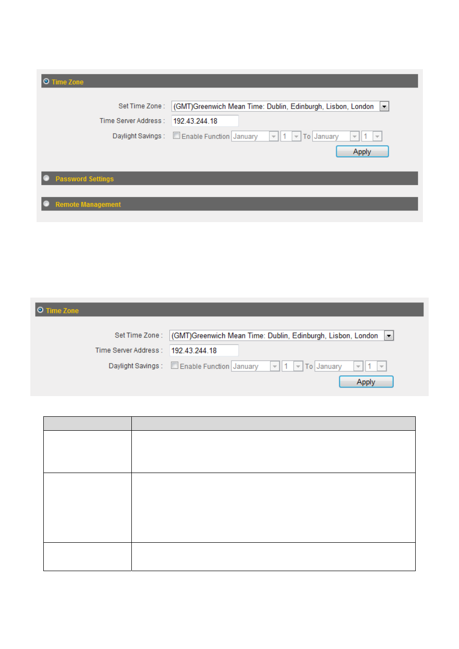Image resolution: width=459 pixels, height=649 pixels.
Task: Open daylight savings start month dropdown in upper panel
Action: [255, 137]
